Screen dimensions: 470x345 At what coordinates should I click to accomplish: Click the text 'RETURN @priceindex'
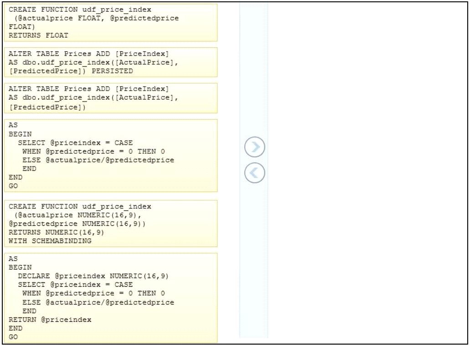[50, 320]
